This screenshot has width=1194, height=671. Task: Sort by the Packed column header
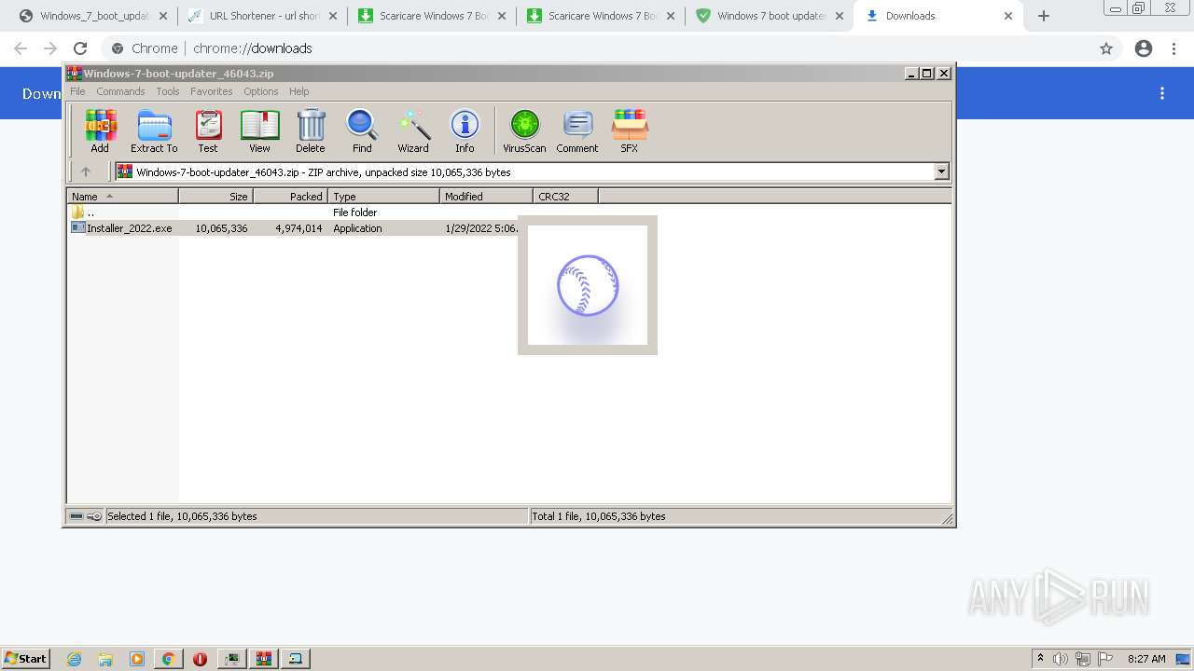coord(291,197)
